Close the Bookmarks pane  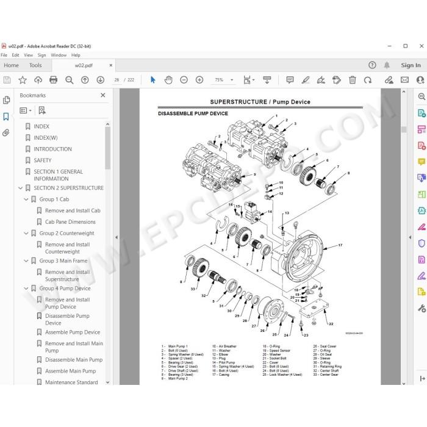pyautogui.click(x=103, y=95)
